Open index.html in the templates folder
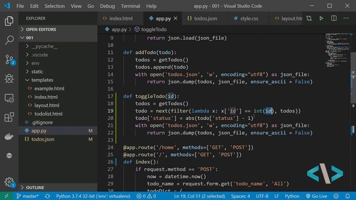The width and height of the screenshot is (356, 200). pyautogui.click(x=58, y=97)
